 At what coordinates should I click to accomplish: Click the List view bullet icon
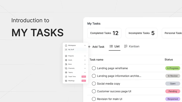(111, 46)
